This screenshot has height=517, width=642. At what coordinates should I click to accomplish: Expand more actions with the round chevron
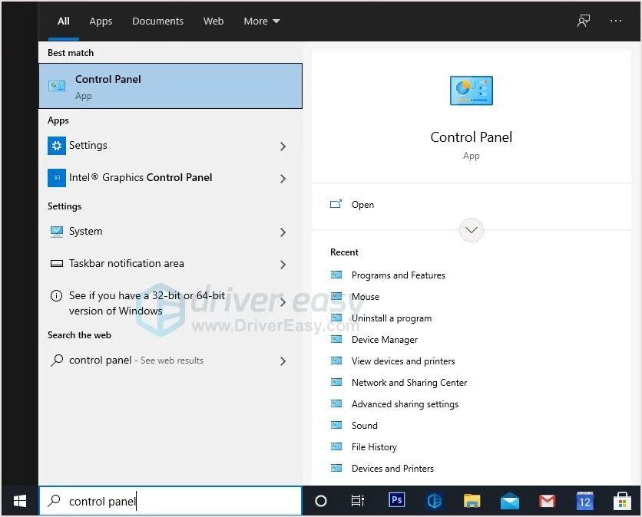tap(472, 230)
